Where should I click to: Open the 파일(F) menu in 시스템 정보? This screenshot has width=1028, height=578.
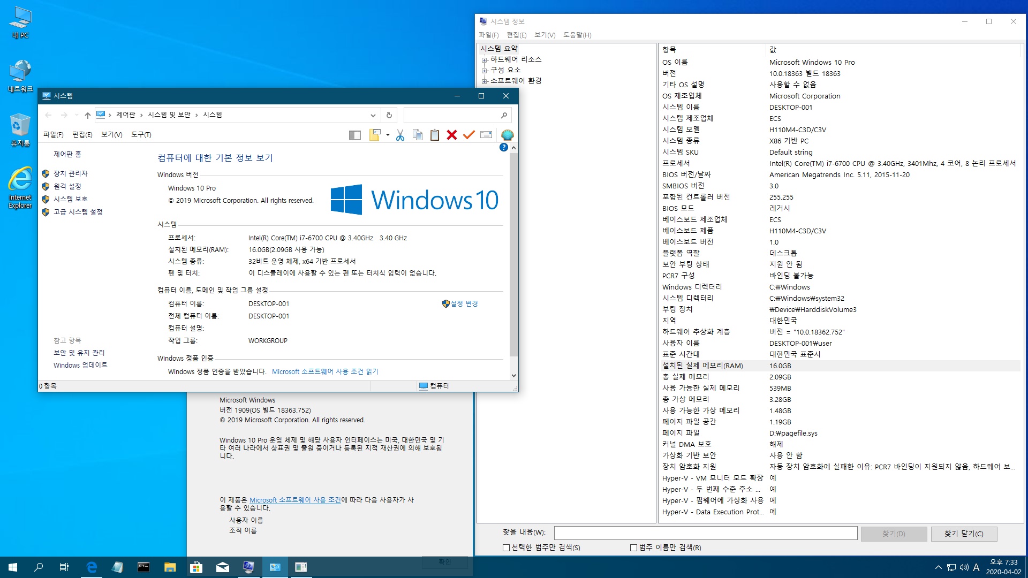click(488, 35)
